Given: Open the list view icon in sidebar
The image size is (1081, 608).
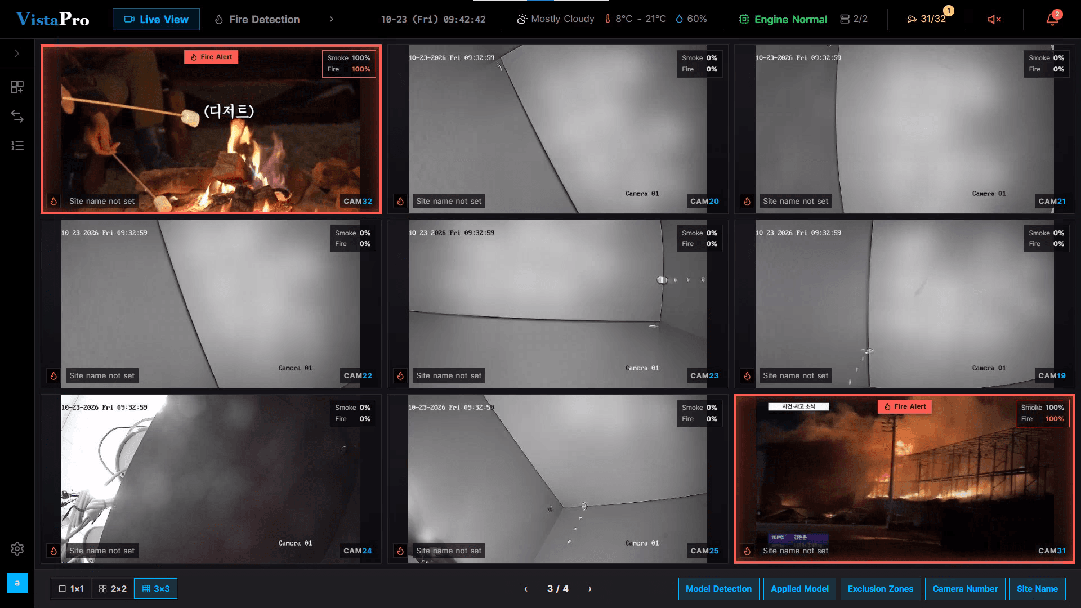Looking at the screenshot, I should click(x=17, y=146).
